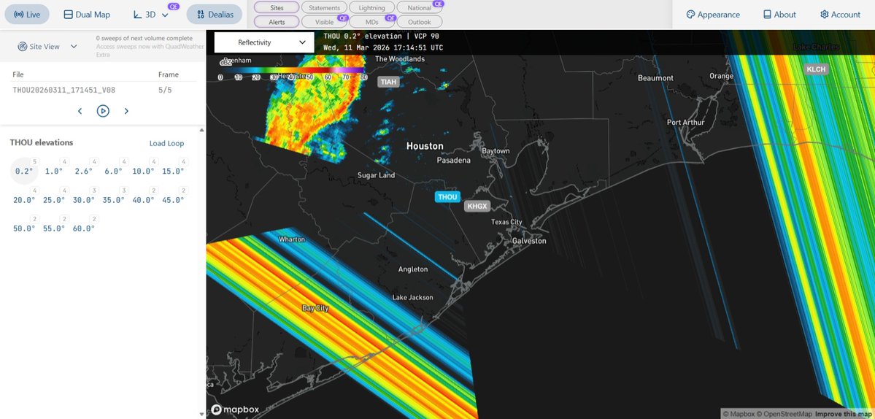Click the Account gear icon

point(824,15)
